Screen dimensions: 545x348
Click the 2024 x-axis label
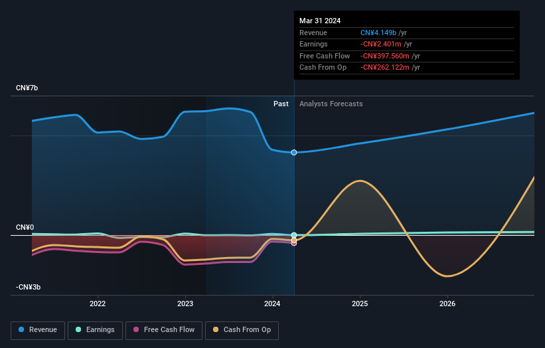pyautogui.click(x=272, y=304)
